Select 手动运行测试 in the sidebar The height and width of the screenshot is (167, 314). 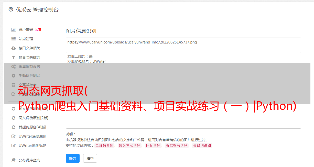click(x=29, y=76)
